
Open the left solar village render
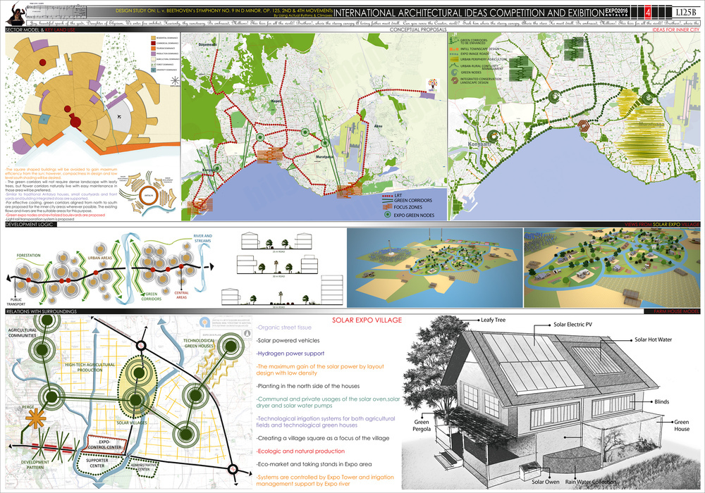click(435, 268)
